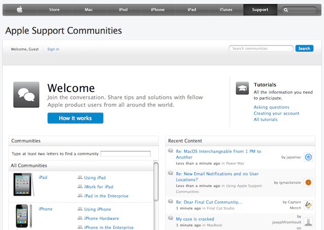Open the My case is cracked post
Screen dimensions: 324x230
click(x=195, y=219)
